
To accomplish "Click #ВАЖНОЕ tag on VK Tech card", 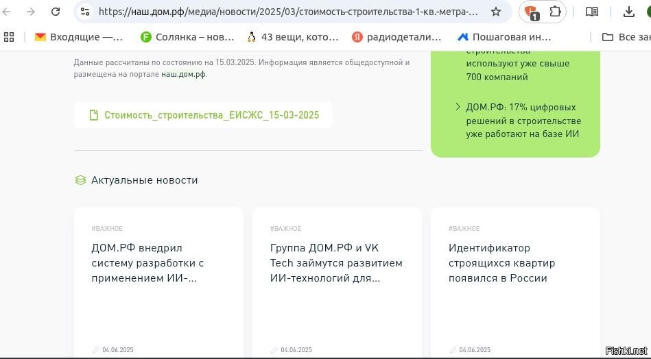I will click(285, 229).
